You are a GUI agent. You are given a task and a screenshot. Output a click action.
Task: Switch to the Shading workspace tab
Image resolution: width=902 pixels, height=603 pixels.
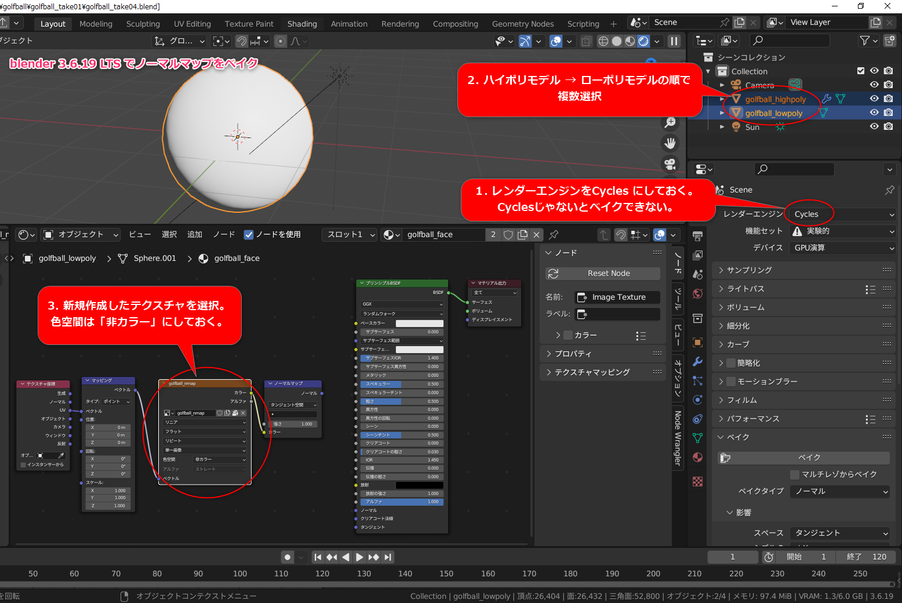(x=302, y=24)
